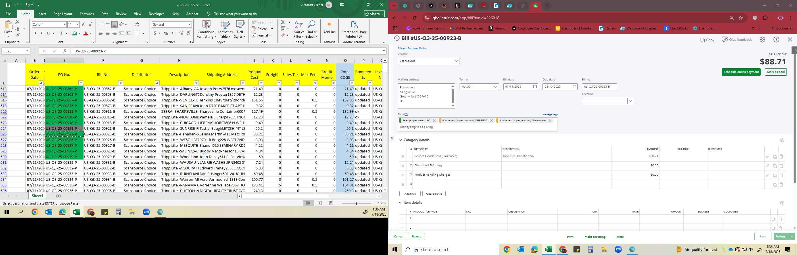Click the Increase Font Size icon
The image size is (797, 255).
[84, 24]
